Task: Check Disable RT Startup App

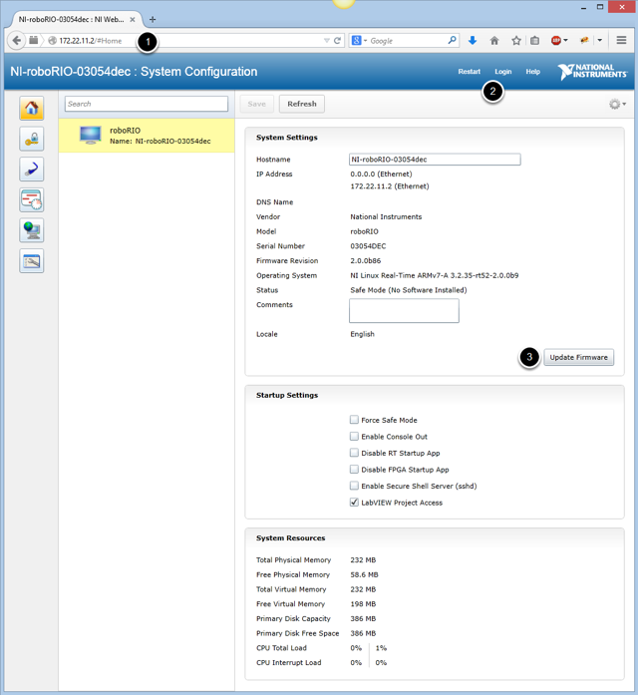Action: 354,453
